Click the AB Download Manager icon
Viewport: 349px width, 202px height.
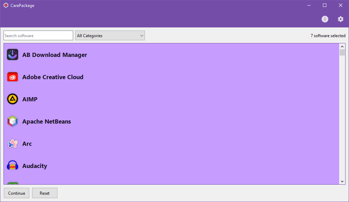point(13,54)
